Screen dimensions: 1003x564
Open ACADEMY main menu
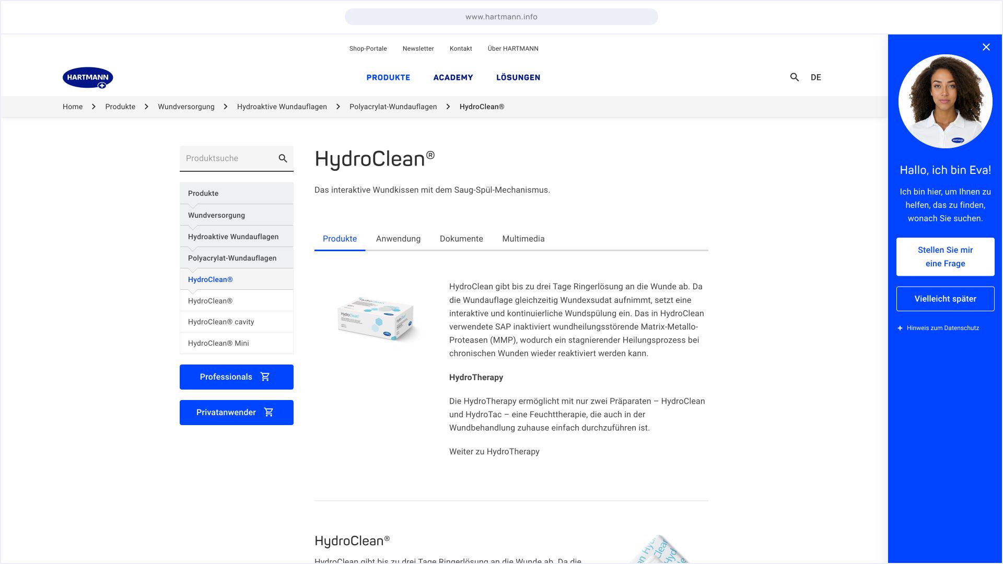point(453,77)
